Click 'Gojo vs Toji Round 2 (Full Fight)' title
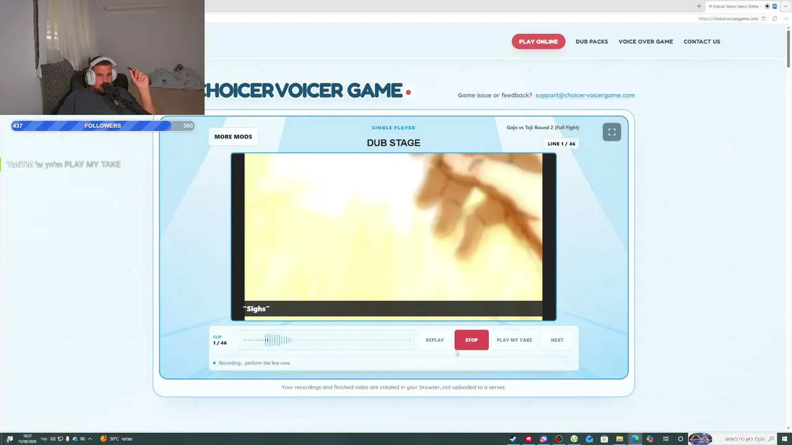The image size is (792, 445). 543,128
